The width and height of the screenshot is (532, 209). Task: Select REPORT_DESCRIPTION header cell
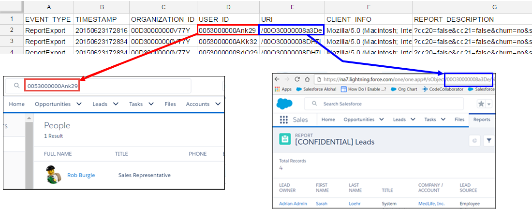click(x=472, y=19)
